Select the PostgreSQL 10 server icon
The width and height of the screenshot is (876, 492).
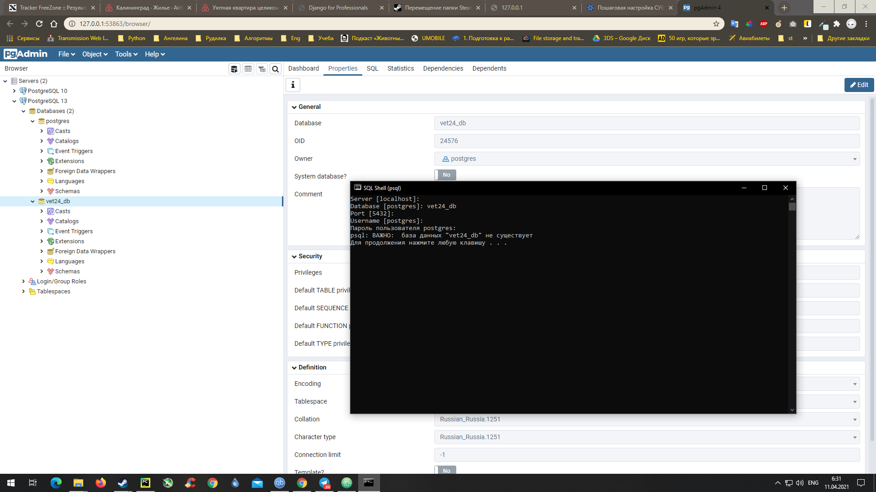click(x=23, y=91)
